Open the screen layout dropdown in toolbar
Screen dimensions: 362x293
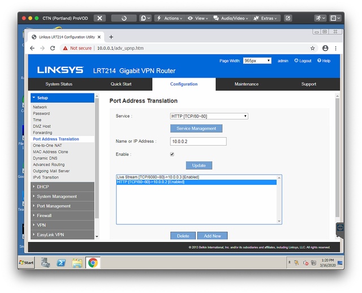click(335, 18)
